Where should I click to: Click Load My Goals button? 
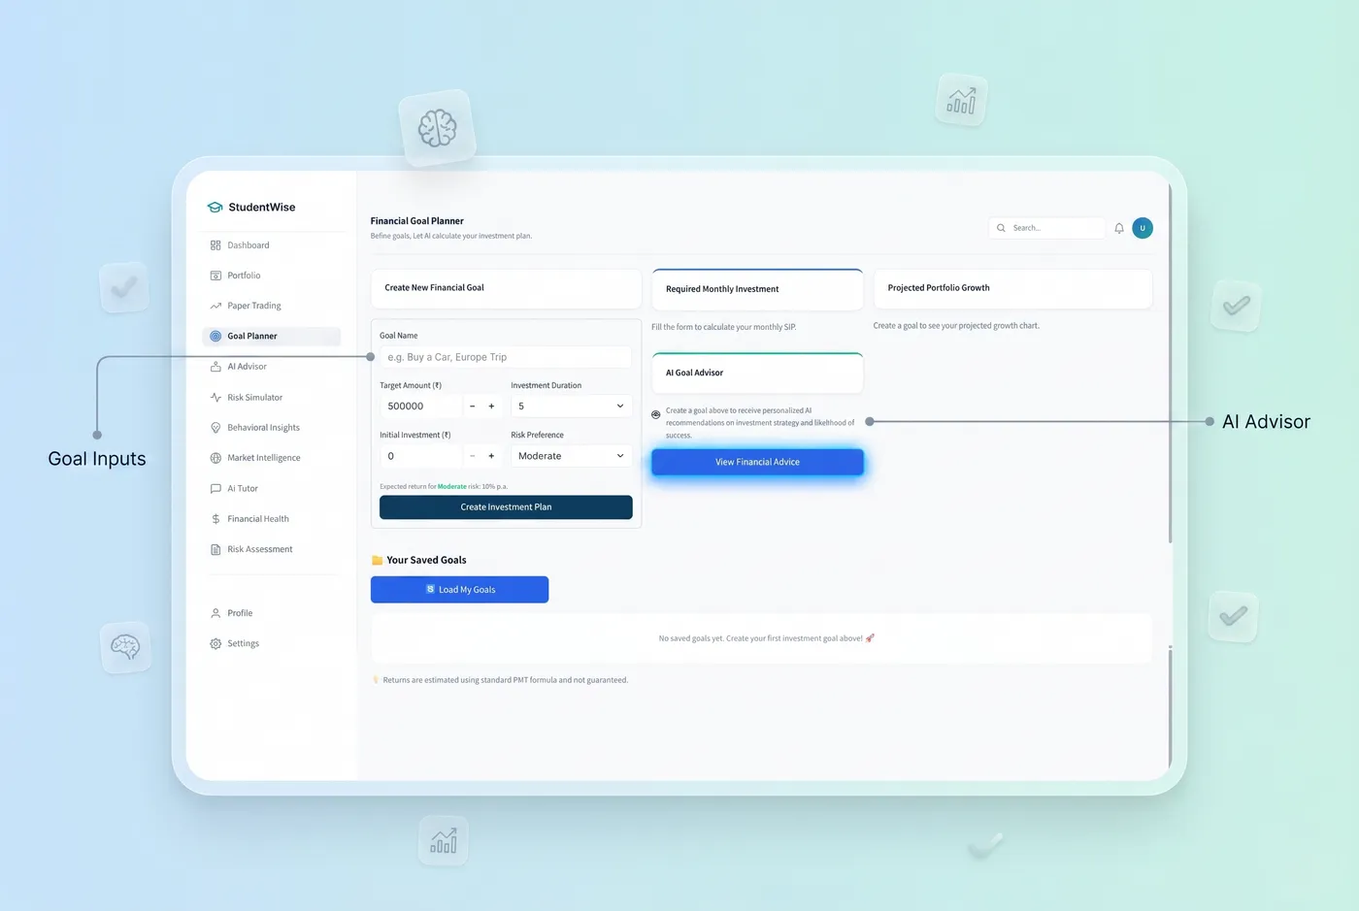point(459,589)
